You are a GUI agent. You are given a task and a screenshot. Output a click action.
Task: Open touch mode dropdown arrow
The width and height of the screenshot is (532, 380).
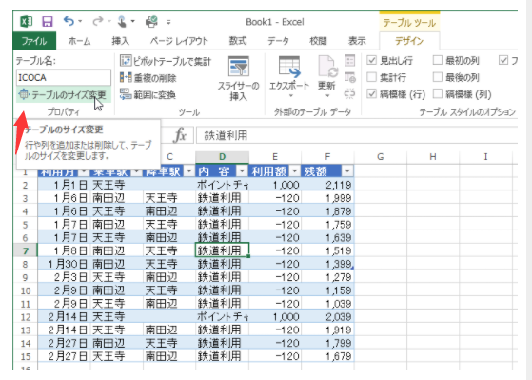132,21
